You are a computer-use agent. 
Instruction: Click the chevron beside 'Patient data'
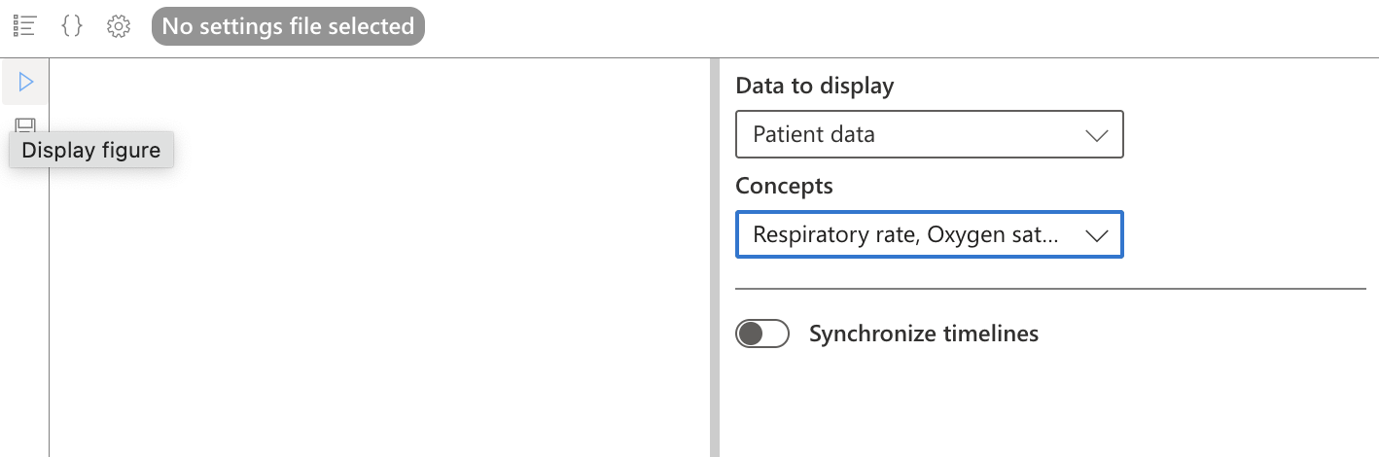pos(1096,135)
